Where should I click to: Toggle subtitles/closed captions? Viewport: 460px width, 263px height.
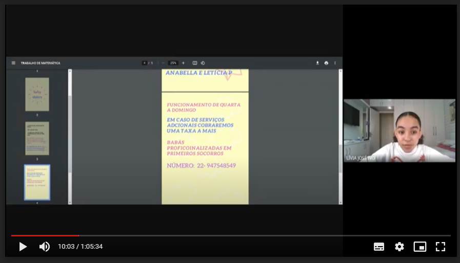[x=379, y=247]
